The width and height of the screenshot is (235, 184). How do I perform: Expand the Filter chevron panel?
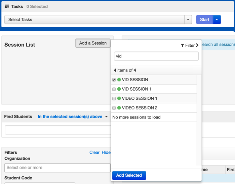point(197,45)
